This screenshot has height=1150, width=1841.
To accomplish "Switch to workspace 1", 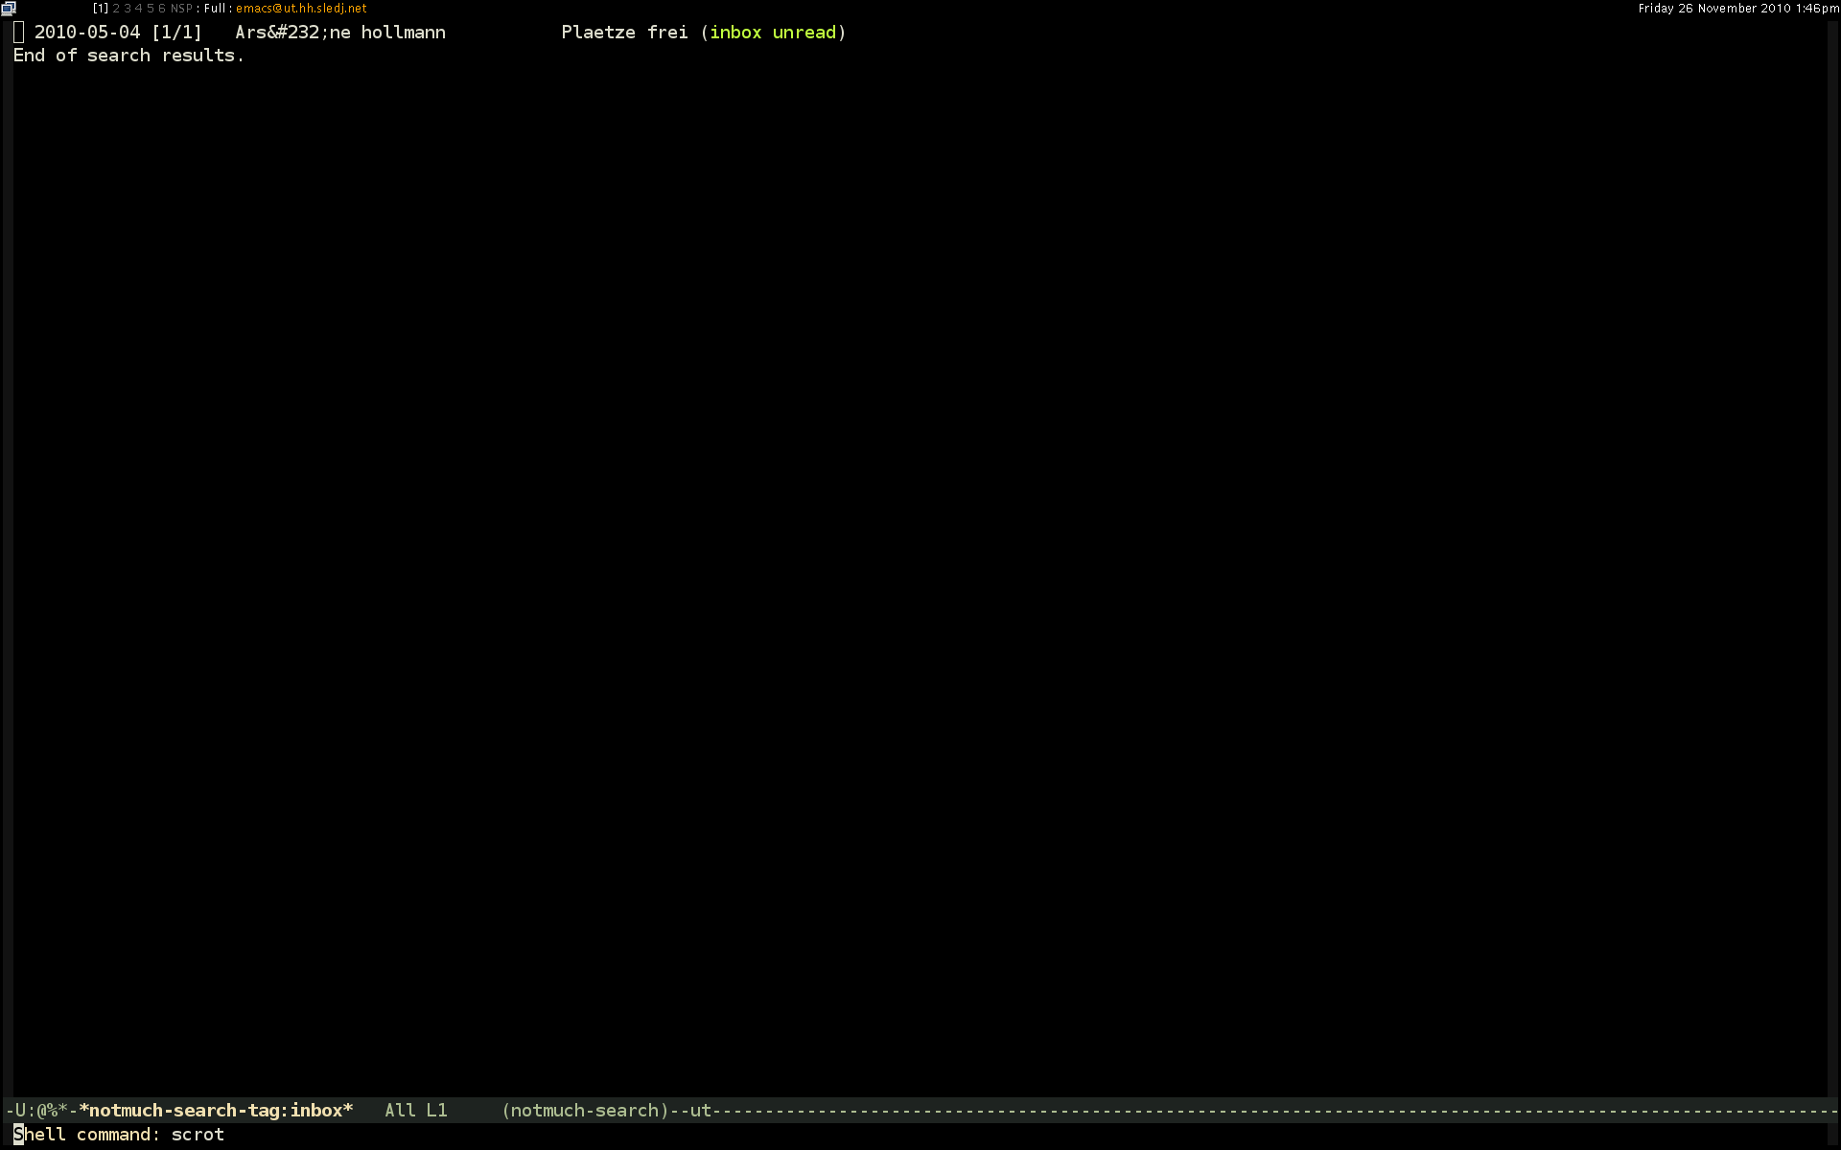I will pyautogui.click(x=101, y=9).
